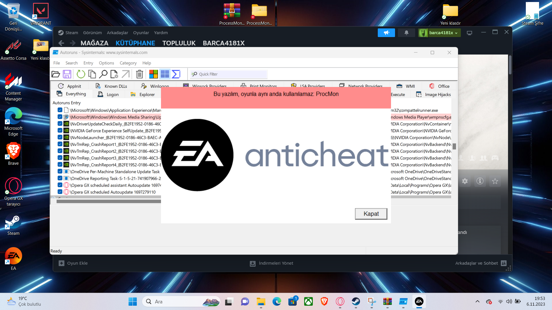
Task: Toggle checkbox for Opera GX scheduled Autoupdate
Action: tap(60, 192)
